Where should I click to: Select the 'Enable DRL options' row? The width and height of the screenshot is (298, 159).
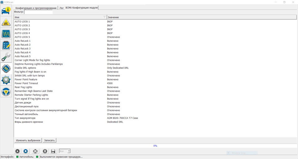[155, 68]
